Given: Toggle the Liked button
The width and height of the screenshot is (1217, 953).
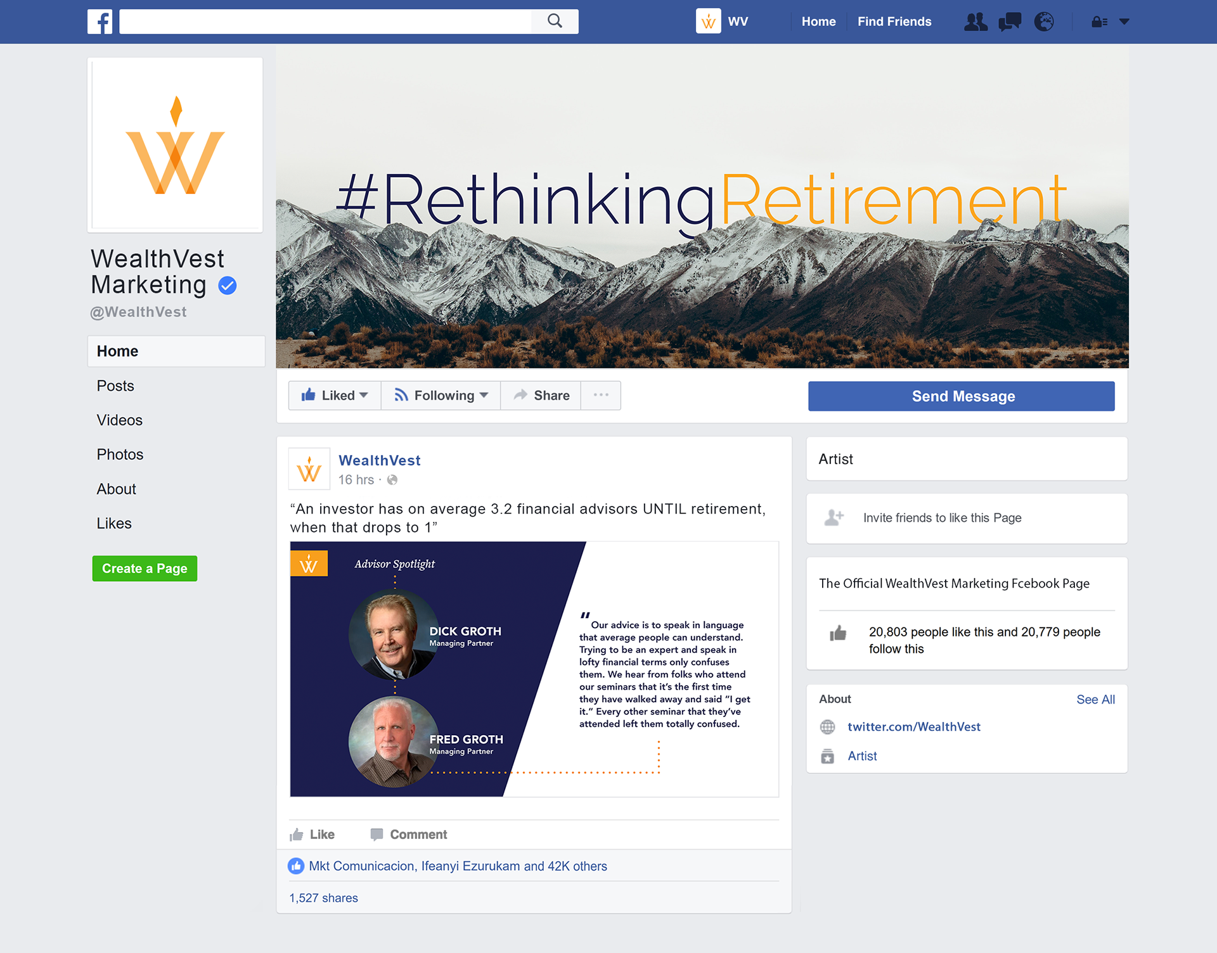Looking at the screenshot, I should (x=335, y=396).
